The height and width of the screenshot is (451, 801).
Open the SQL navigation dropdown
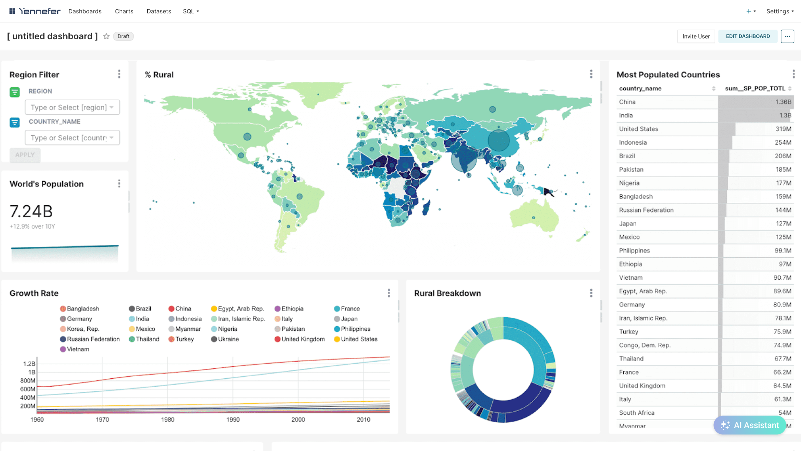[x=191, y=11]
